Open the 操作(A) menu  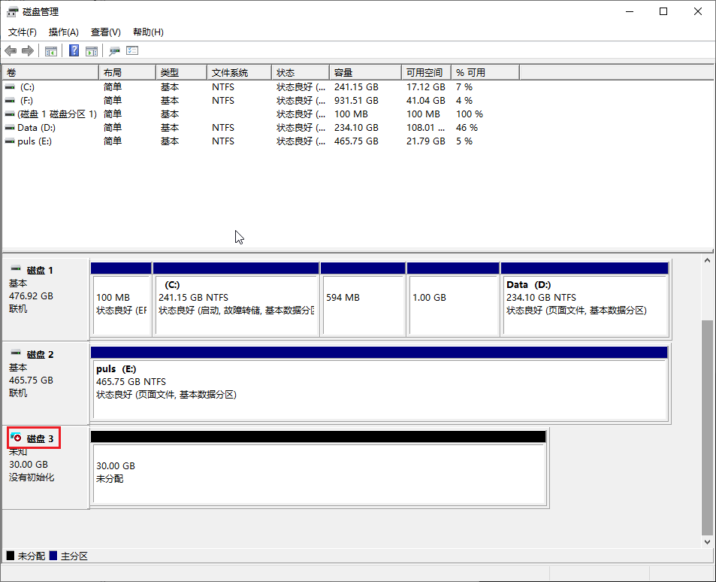64,32
